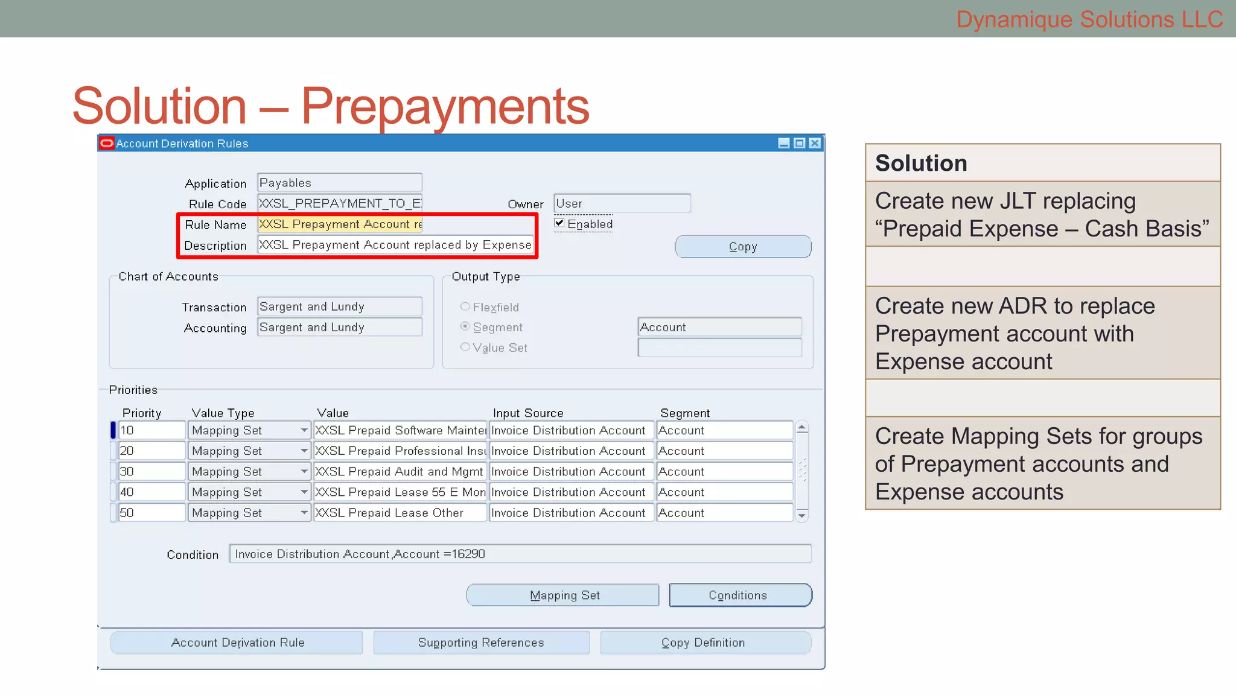The height and width of the screenshot is (695, 1236).
Task: Close the Account Derivation Rules window
Action: (x=815, y=144)
